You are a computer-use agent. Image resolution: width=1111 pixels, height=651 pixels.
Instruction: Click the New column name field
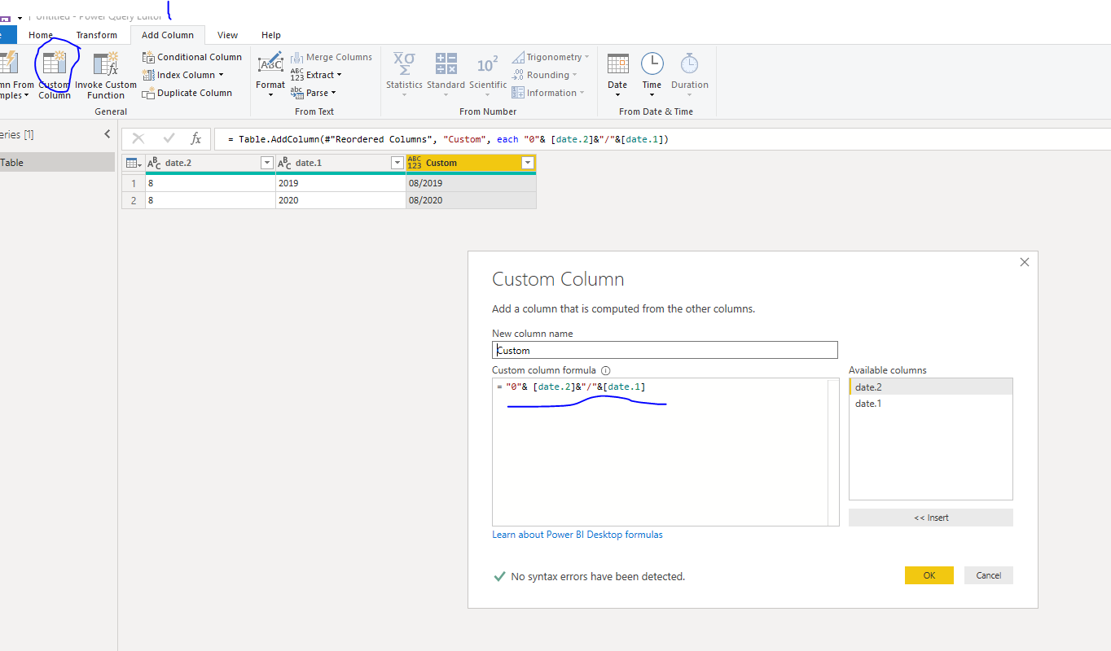coord(665,350)
